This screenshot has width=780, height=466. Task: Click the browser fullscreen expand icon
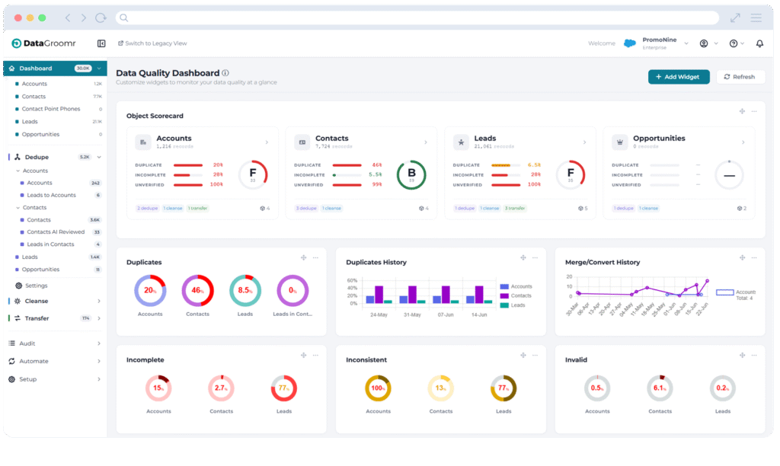pos(735,18)
